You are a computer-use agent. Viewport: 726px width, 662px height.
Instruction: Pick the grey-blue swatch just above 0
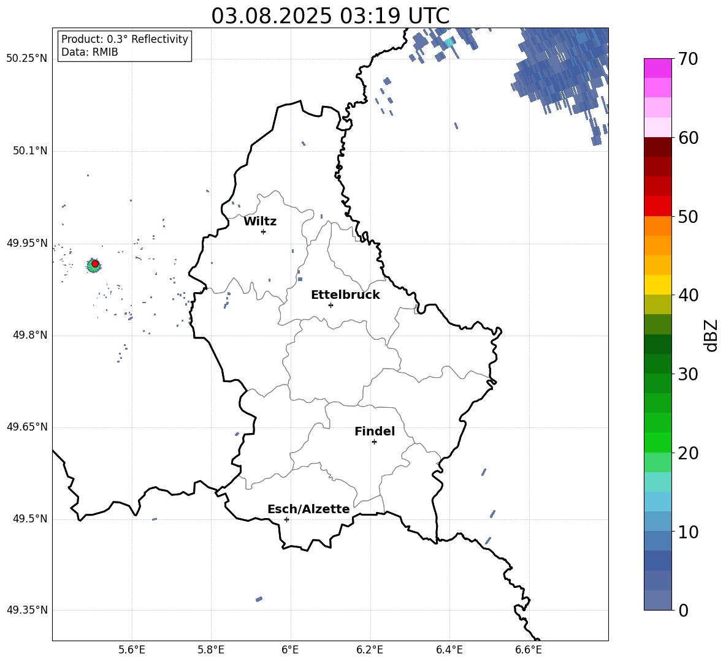pyautogui.click(x=658, y=600)
